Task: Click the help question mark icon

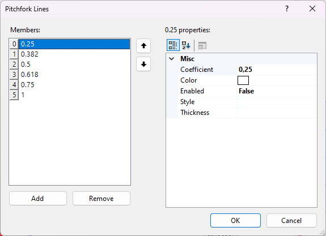Action: 287,8
